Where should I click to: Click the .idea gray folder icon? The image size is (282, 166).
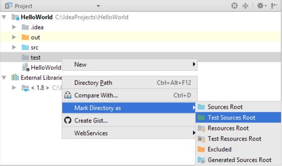pyautogui.click(x=25, y=27)
